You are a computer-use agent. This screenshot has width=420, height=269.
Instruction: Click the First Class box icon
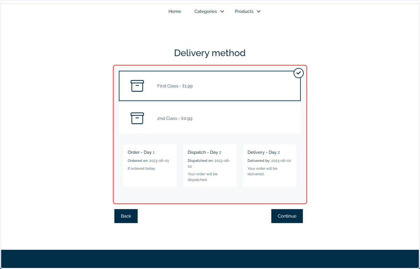click(x=137, y=86)
